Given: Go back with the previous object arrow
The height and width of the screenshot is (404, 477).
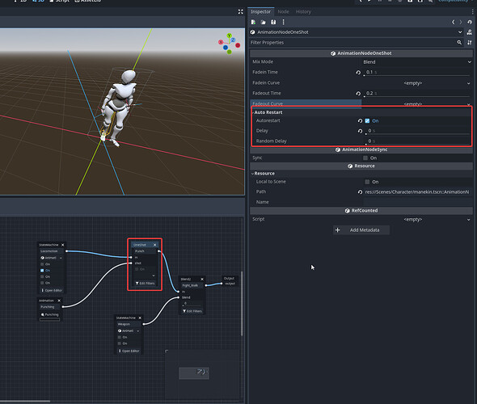Looking at the screenshot, I should tap(454, 22).
